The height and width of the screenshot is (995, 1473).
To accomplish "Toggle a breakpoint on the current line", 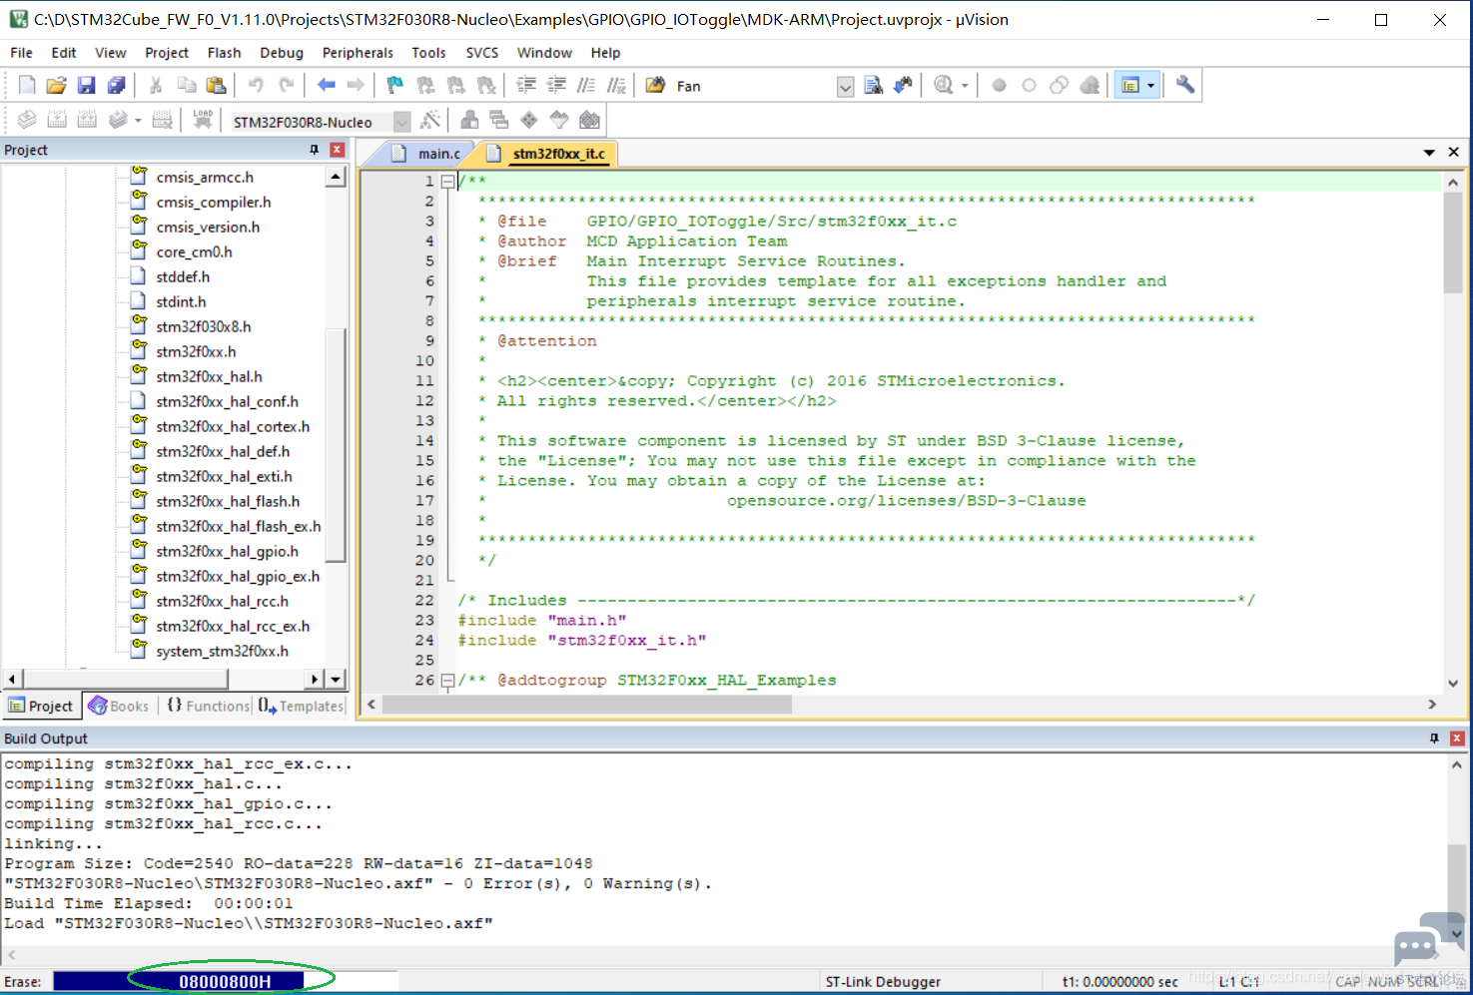I will (999, 86).
